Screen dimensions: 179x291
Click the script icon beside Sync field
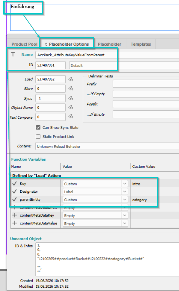tap(71, 98)
